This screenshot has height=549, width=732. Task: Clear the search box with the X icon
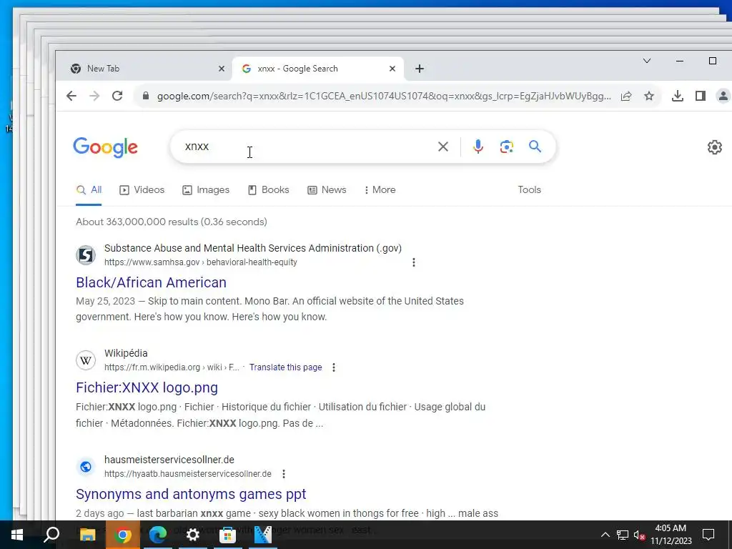(443, 147)
